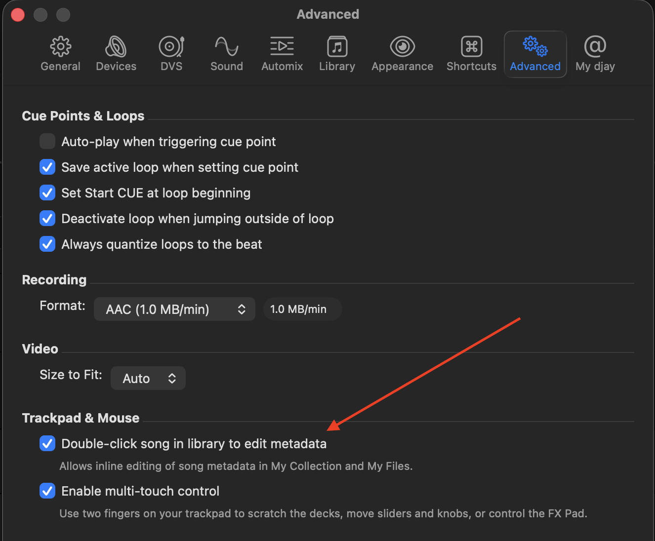Toggle Set Start CUE at loop beginning
The height and width of the screenshot is (541, 655).
coord(47,193)
